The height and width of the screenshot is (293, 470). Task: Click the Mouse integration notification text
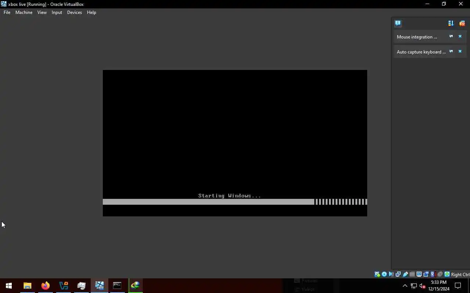pos(417,37)
